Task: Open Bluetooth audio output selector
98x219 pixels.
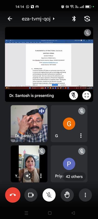Action: 74,19
